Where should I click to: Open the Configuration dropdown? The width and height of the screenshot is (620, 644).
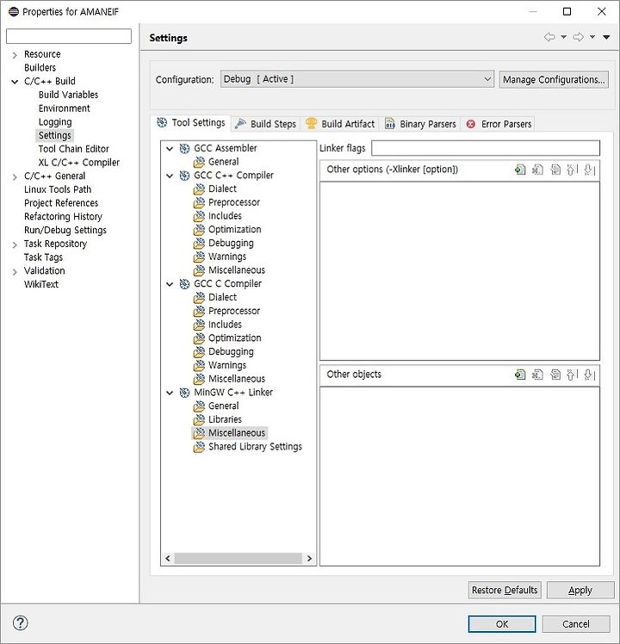[356, 79]
